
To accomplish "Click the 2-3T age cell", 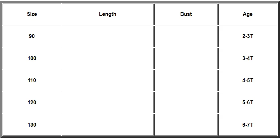I will click(x=248, y=36).
